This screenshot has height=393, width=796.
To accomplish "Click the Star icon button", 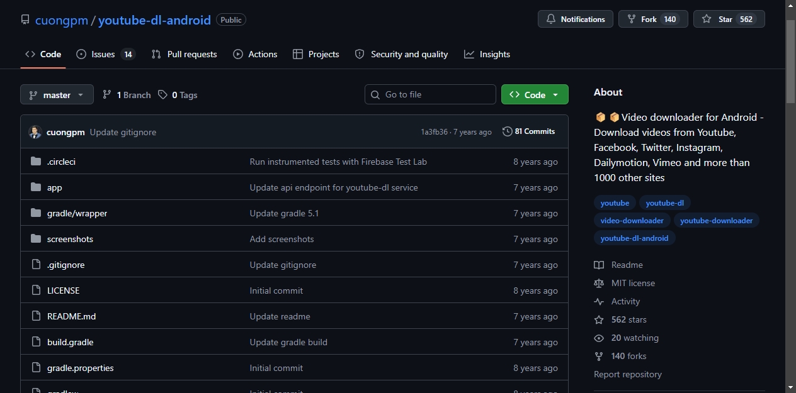I will [x=707, y=19].
